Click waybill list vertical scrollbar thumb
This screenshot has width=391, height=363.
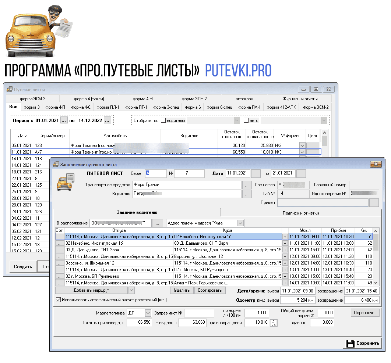[x=324, y=141]
